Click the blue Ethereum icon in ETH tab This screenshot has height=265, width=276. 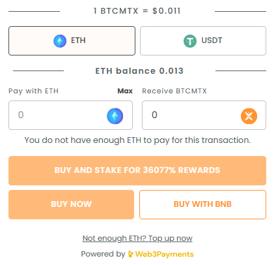pyautogui.click(x=60, y=41)
